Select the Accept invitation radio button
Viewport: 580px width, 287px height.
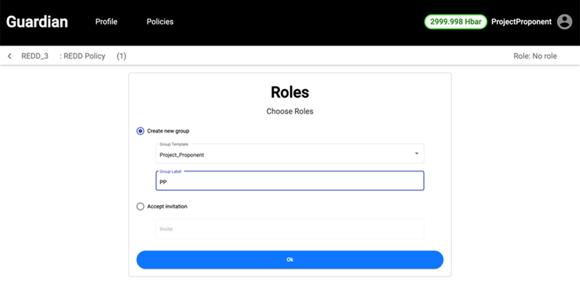point(140,207)
